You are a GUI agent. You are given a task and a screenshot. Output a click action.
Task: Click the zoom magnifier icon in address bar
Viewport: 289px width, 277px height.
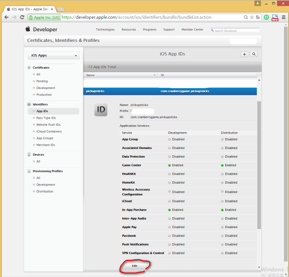click(x=246, y=17)
